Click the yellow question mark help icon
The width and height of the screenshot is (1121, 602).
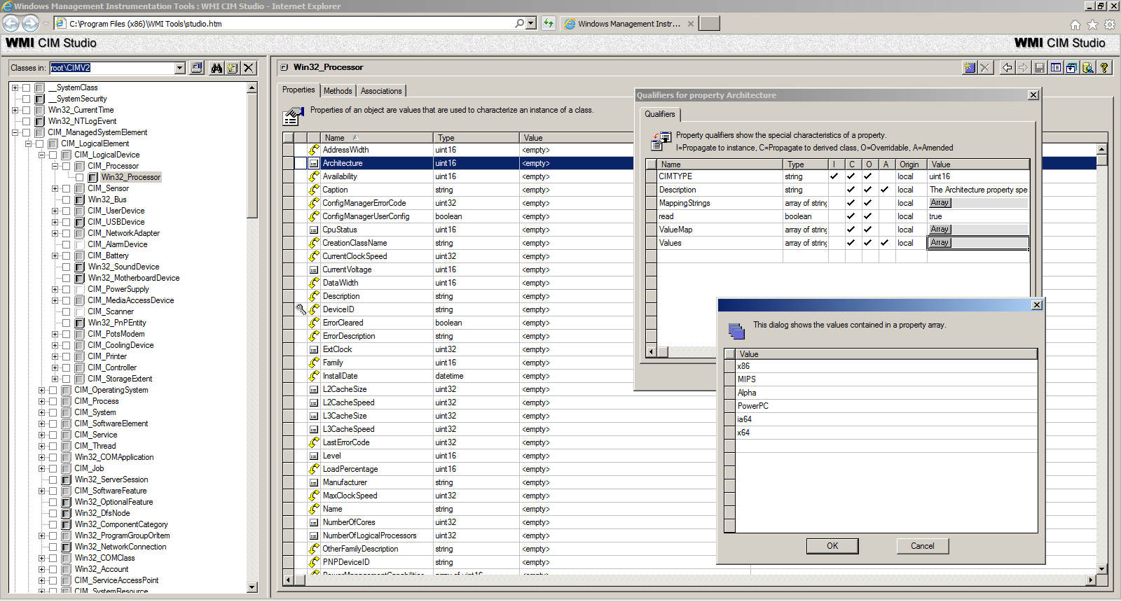point(1104,68)
